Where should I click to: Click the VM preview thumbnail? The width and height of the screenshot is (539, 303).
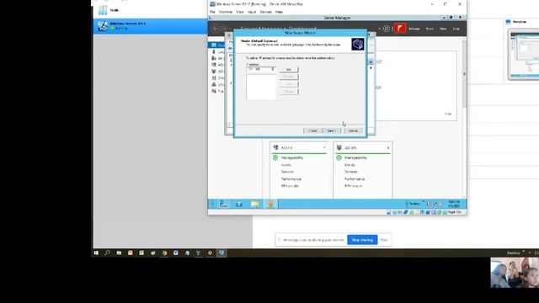(x=524, y=54)
